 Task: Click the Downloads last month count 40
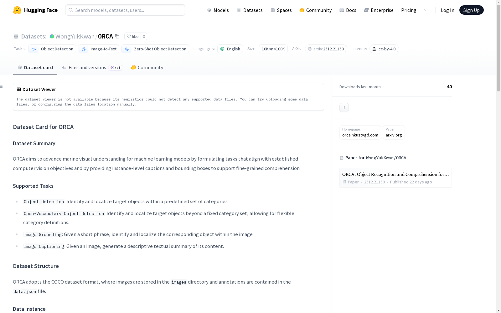pyautogui.click(x=449, y=87)
